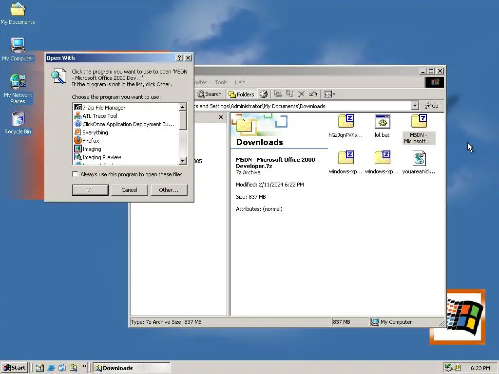
Task: Select the first windows-xp archive file
Action: click(x=345, y=163)
